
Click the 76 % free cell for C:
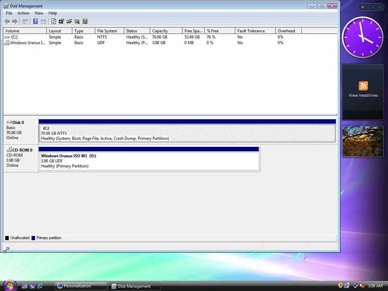(211, 37)
